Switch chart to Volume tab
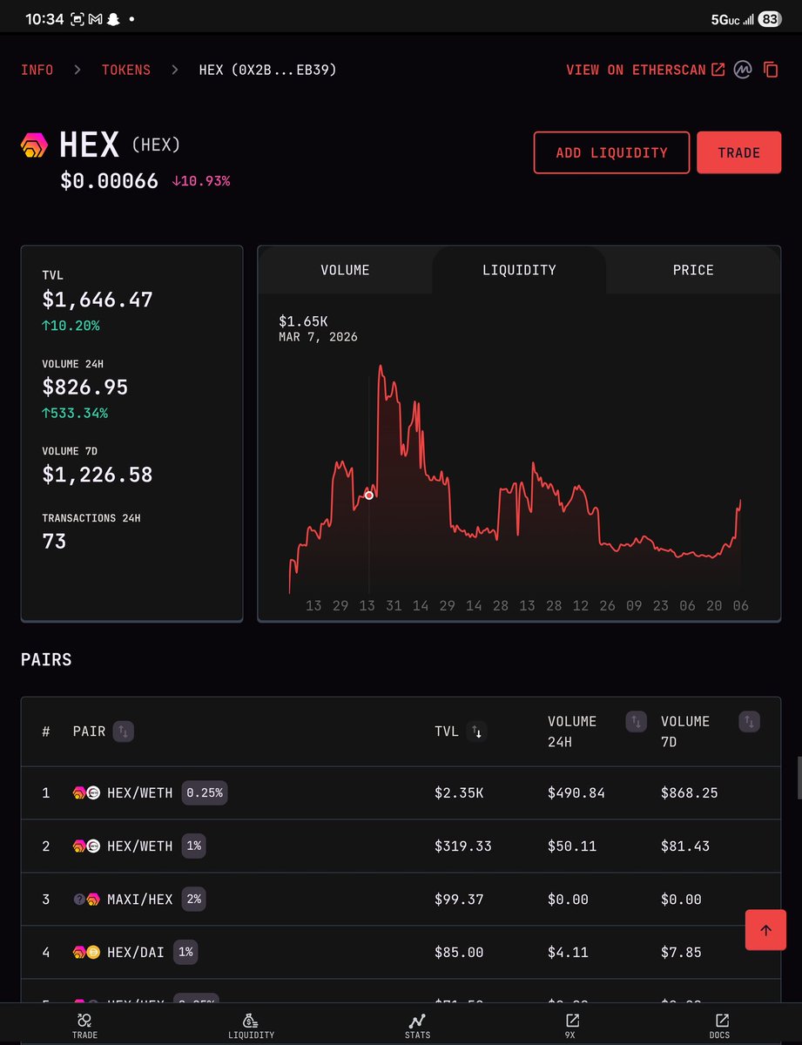Screen dimensions: 802x1045 [x=345, y=270]
